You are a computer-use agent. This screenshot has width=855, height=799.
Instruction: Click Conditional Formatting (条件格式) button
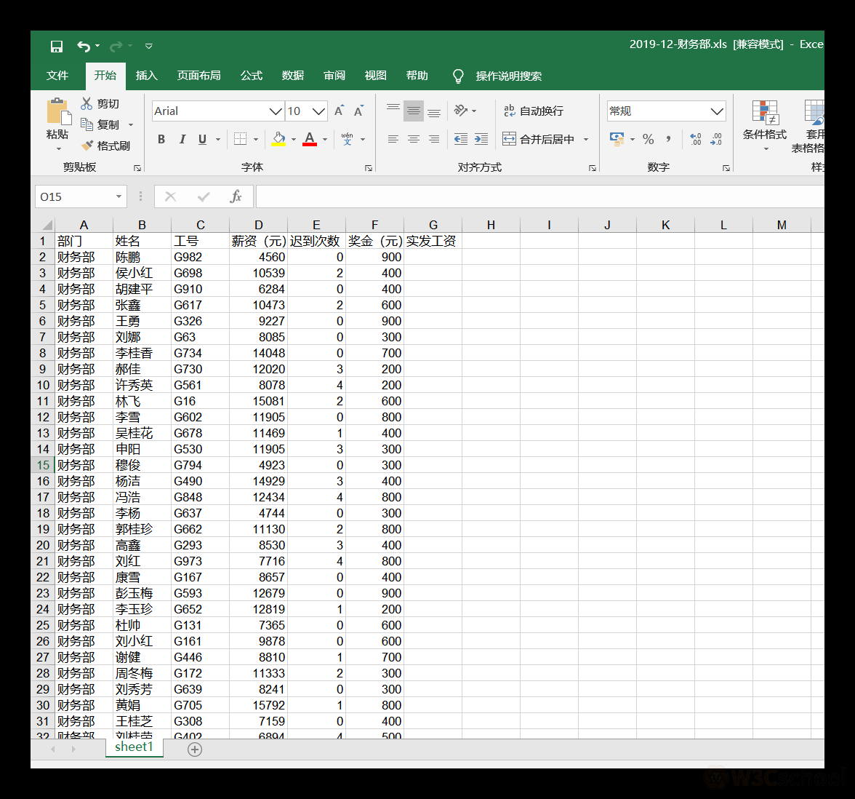[x=765, y=125]
